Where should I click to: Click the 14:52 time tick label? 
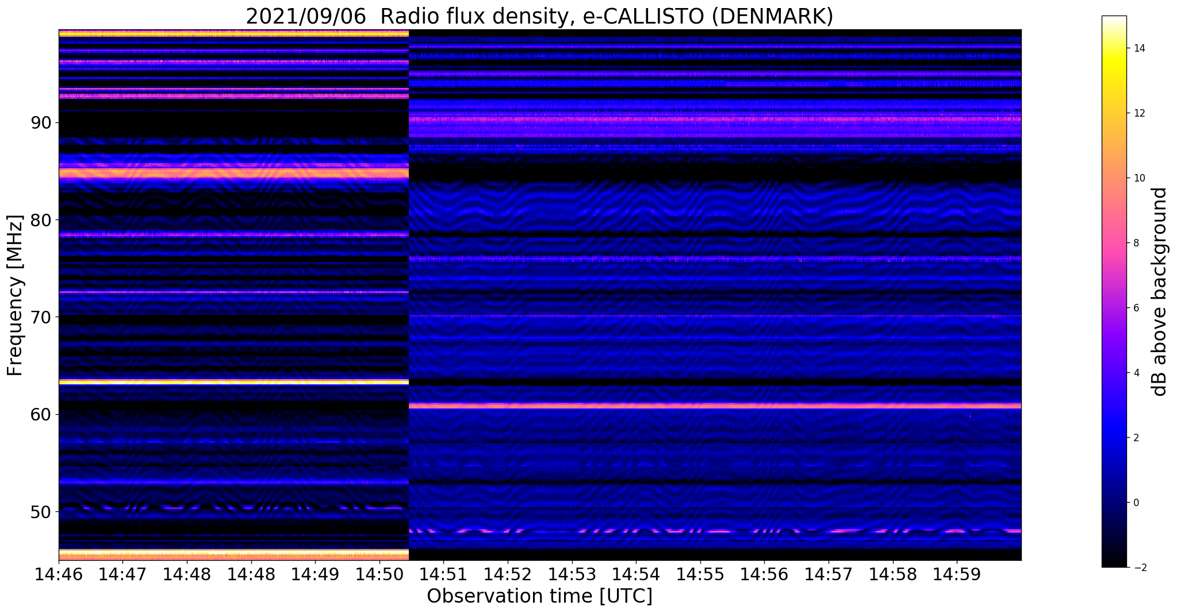click(508, 575)
